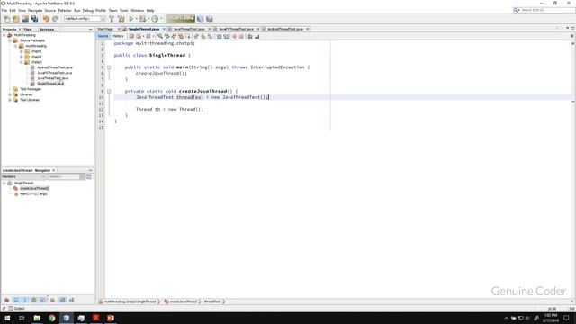Click the New File toolbar icon
Viewport: 576px width, 324px height.
coord(7,19)
